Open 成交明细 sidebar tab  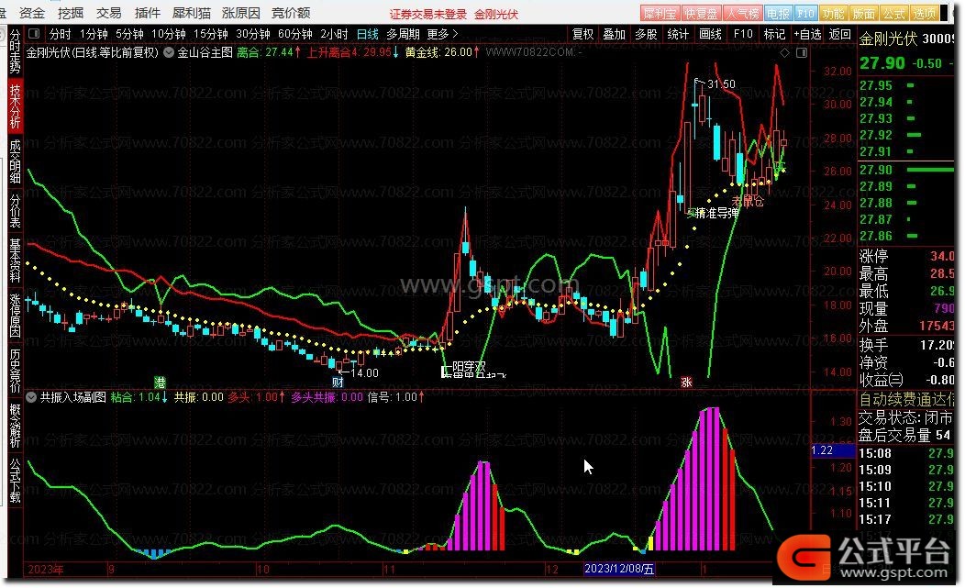pos(15,162)
